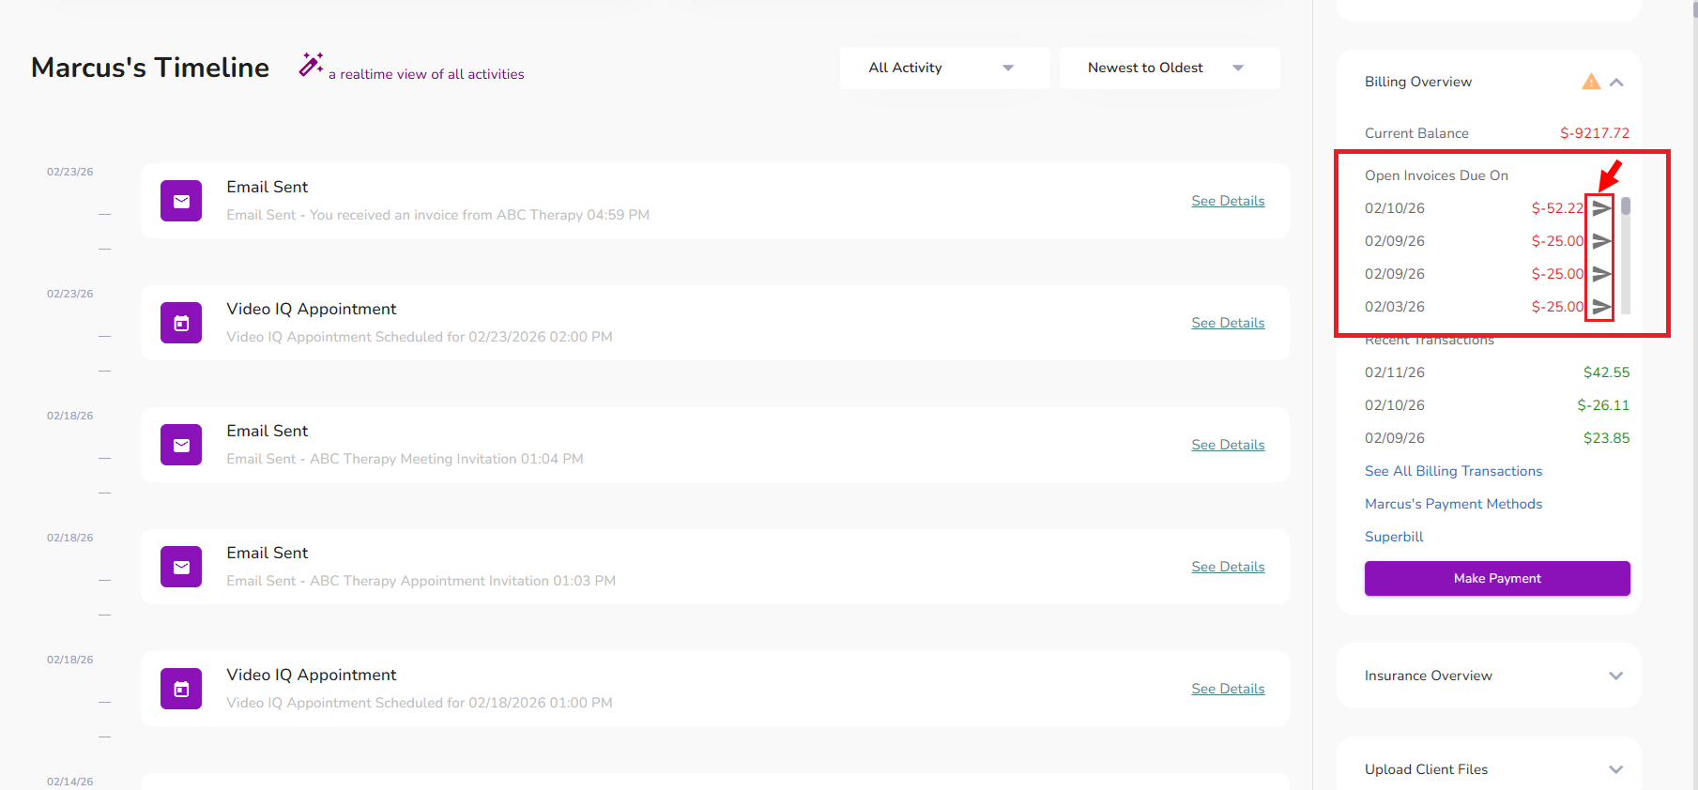1698x790 pixels.
Task: Click calendar icon for 02/23/2026 Video IQ Appointment
Action: click(181, 323)
